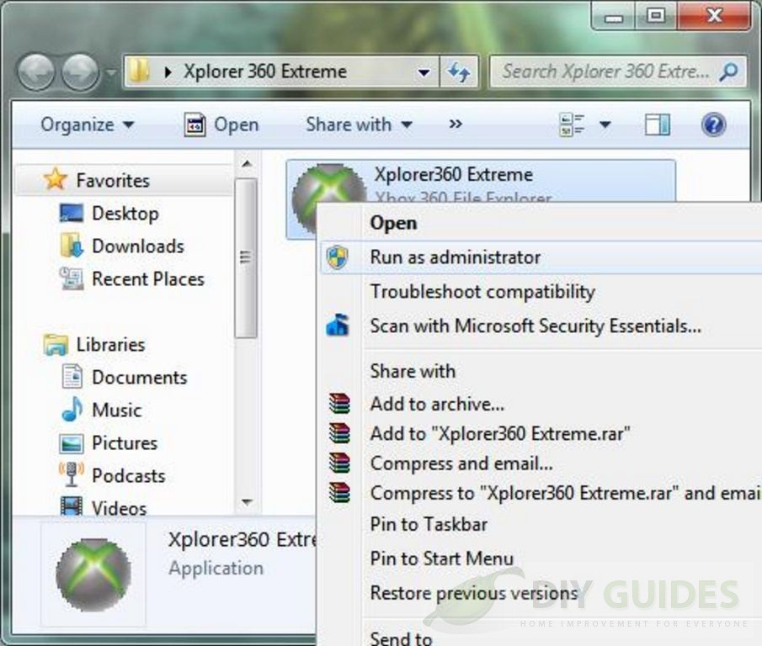
Task: Click Xbox thumbnail in details pane
Action: [x=93, y=575]
